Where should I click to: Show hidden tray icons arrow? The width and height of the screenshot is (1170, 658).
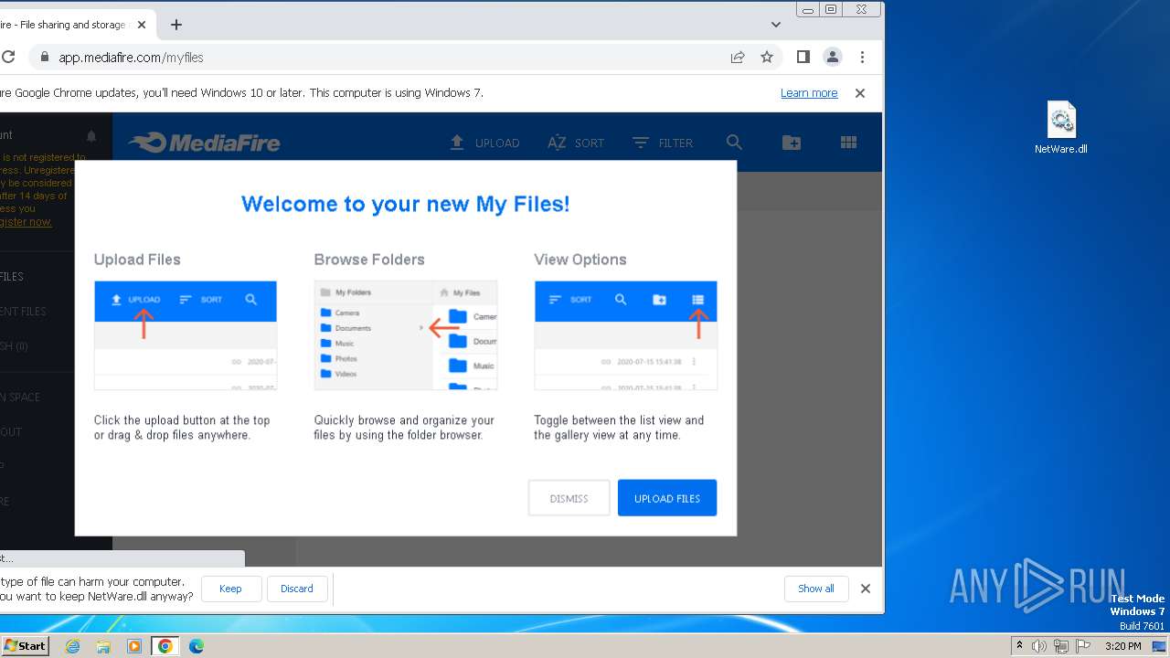(x=1020, y=646)
